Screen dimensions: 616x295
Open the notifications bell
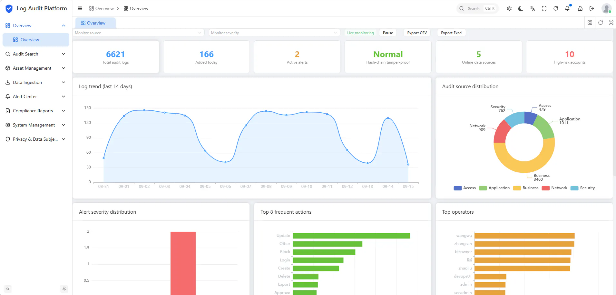point(567,8)
